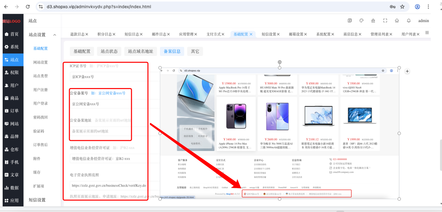Viewport: 442px width, 212px height.
Task: Open the tab grid menu icon
Action: 427,33
